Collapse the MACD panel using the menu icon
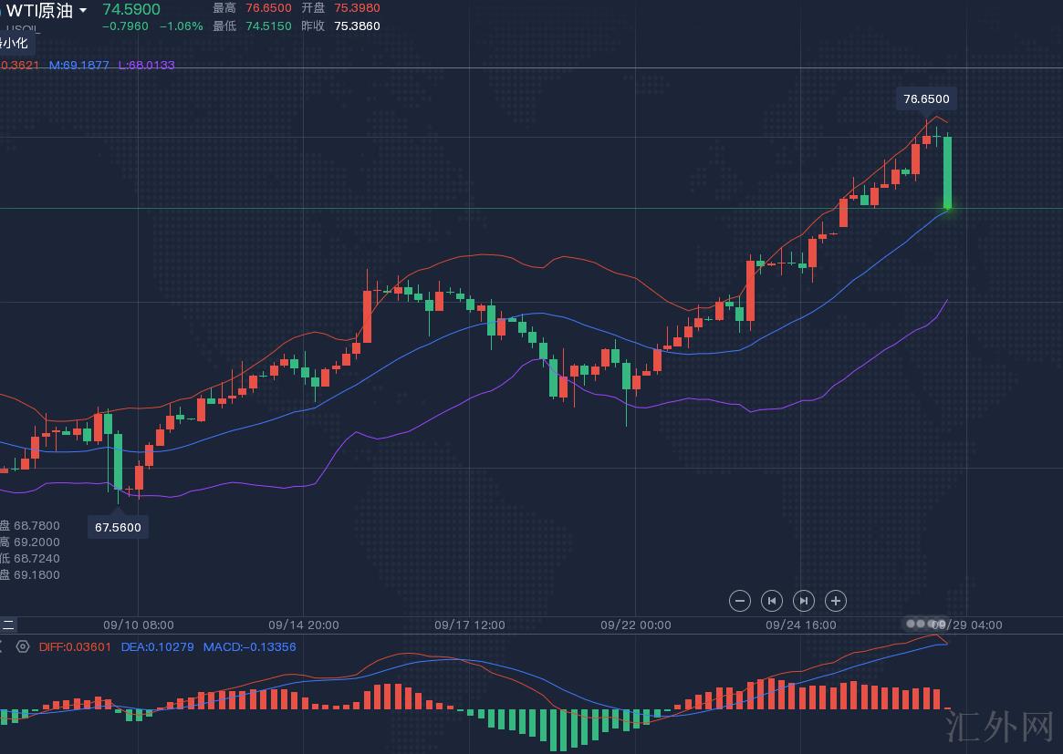 [7, 625]
